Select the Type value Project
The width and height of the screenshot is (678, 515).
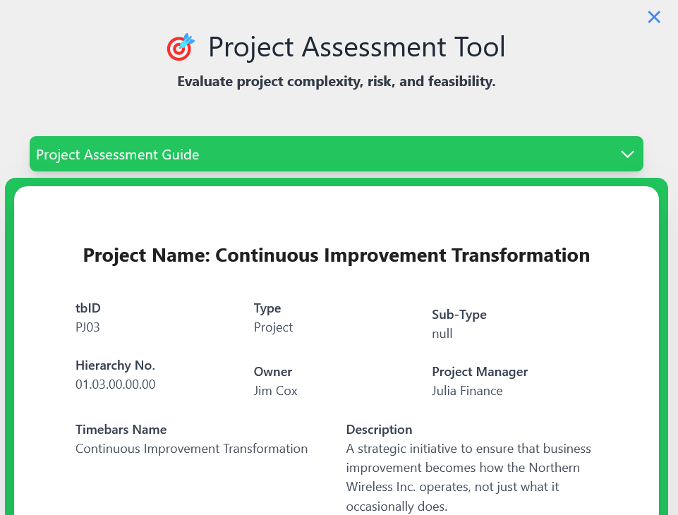(273, 327)
